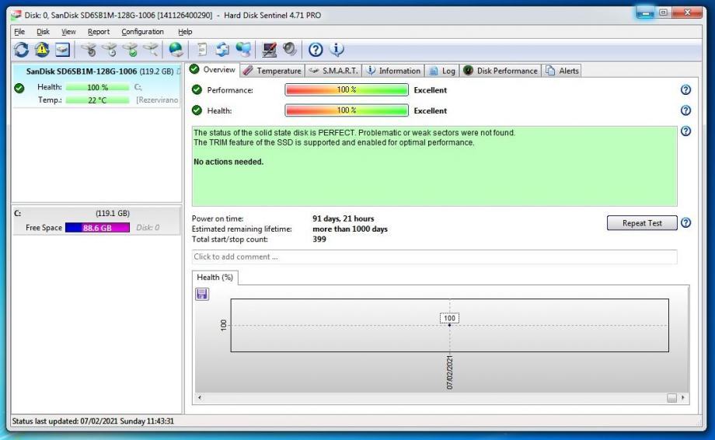Image resolution: width=715 pixels, height=440 pixels.
Task: Switch to the Disk Performance tab
Action: point(500,71)
